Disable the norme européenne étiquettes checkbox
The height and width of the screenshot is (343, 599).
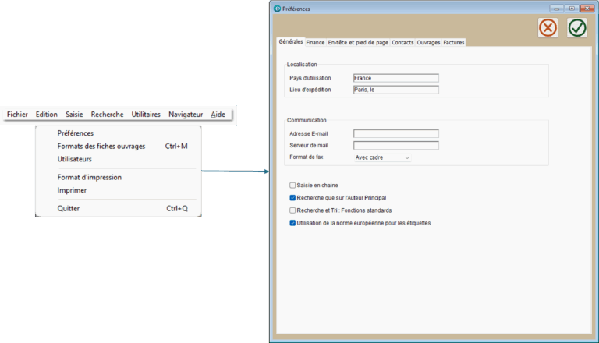click(292, 223)
